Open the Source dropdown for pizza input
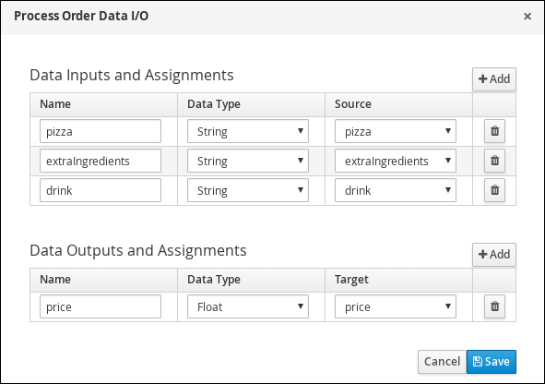Viewport: 545px width, 384px height. (396, 131)
